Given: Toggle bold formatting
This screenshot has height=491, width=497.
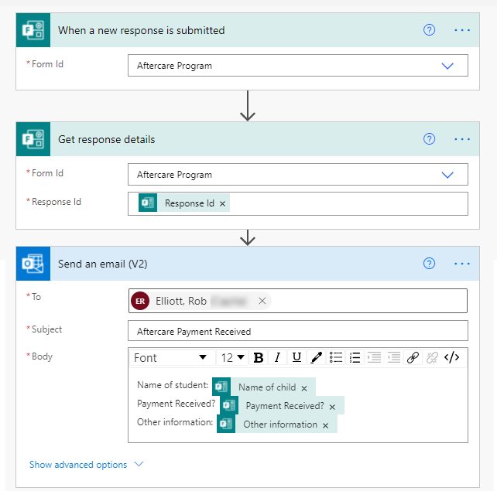Looking at the screenshot, I should [x=259, y=358].
